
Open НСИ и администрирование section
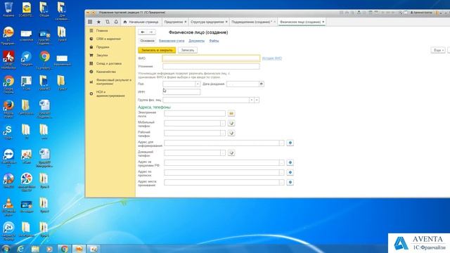(x=110, y=93)
